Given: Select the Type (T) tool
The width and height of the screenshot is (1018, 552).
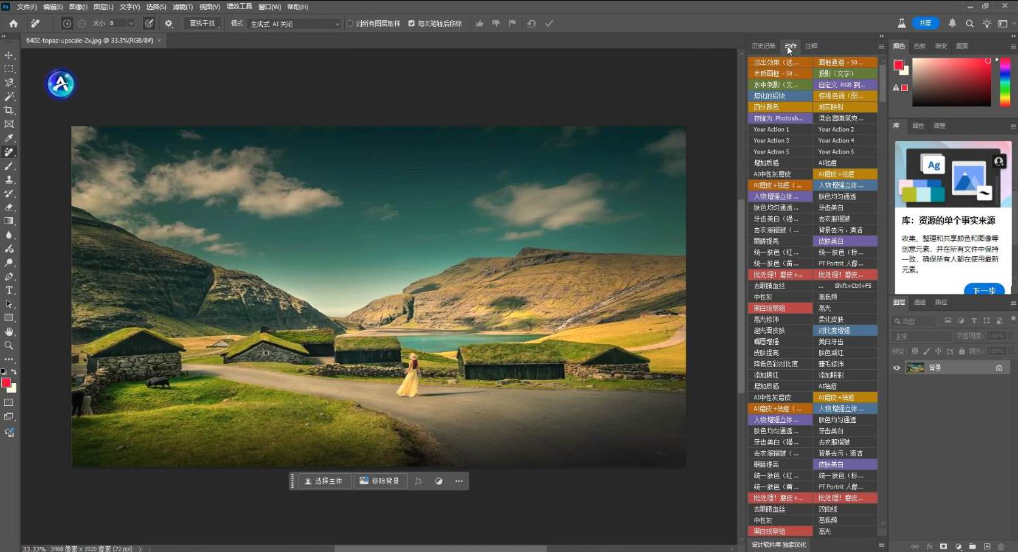Looking at the screenshot, I should (x=9, y=290).
